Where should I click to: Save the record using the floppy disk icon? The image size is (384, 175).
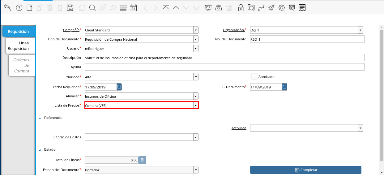point(70,8)
